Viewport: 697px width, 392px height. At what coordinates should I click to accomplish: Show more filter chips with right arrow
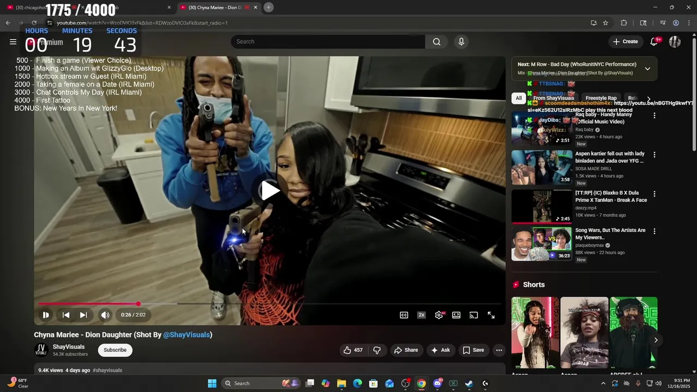click(x=649, y=99)
